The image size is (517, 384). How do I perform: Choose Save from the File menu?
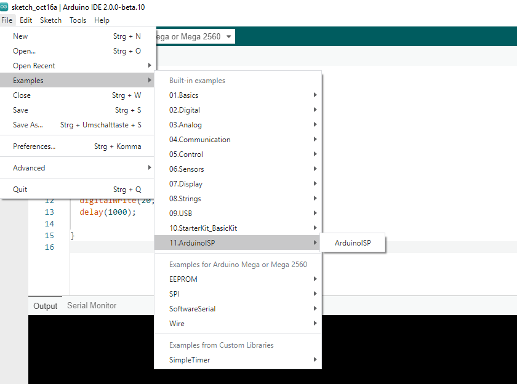(x=77, y=110)
